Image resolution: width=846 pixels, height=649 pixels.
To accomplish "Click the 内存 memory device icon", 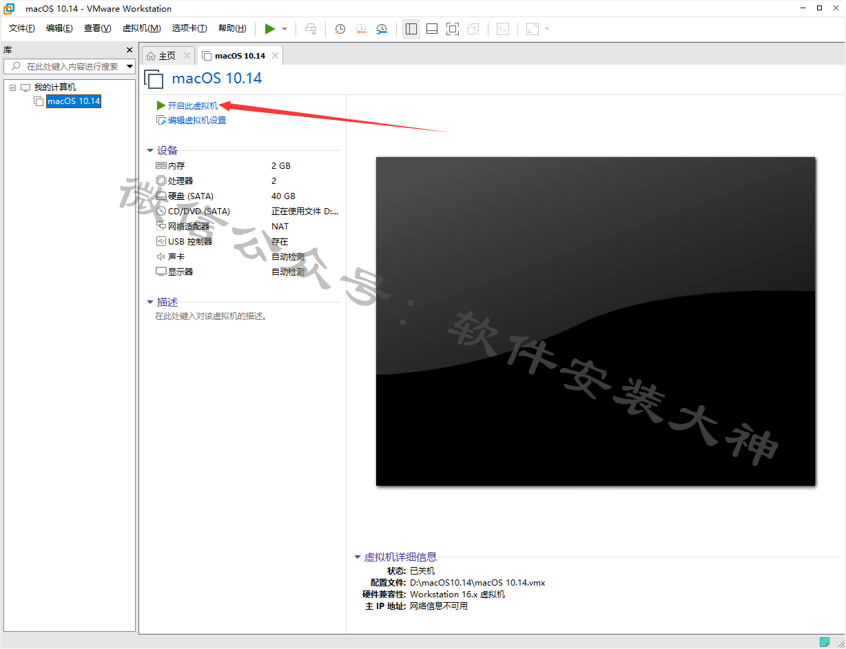I will tap(161, 166).
